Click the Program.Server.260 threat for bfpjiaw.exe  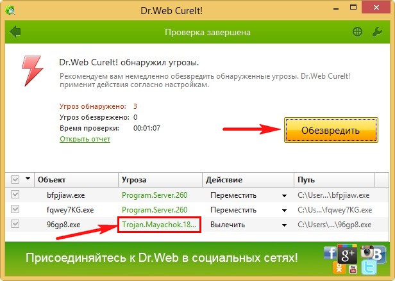click(155, 195)
